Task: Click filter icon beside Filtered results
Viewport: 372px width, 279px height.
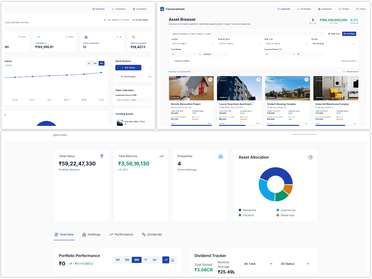Action: point(344,72)
